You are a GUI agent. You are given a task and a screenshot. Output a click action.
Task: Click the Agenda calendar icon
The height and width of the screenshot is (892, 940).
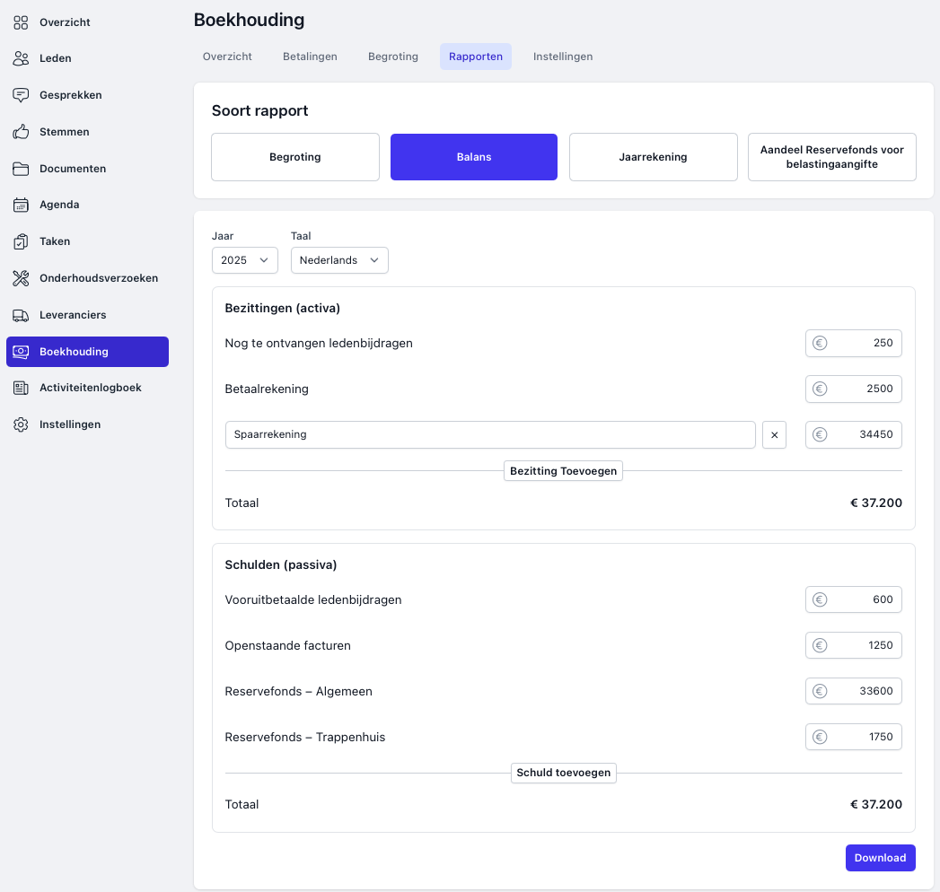point(21,205)
